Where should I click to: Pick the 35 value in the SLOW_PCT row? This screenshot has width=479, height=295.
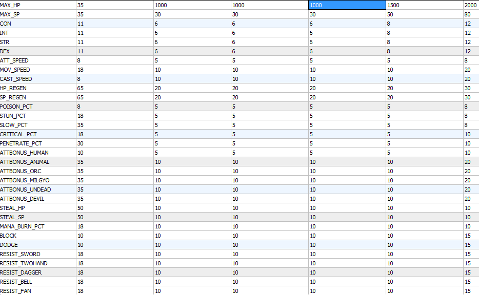click(x=81, y=125)
